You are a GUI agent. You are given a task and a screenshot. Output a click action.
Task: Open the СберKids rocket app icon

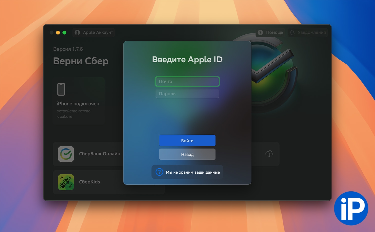(x=66, y=182)
